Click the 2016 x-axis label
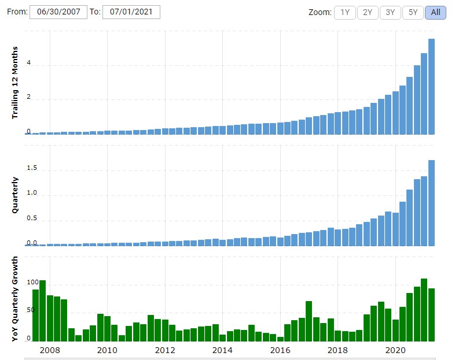The width and height of the screenshot is (455, 360). [x=280, y=350]
